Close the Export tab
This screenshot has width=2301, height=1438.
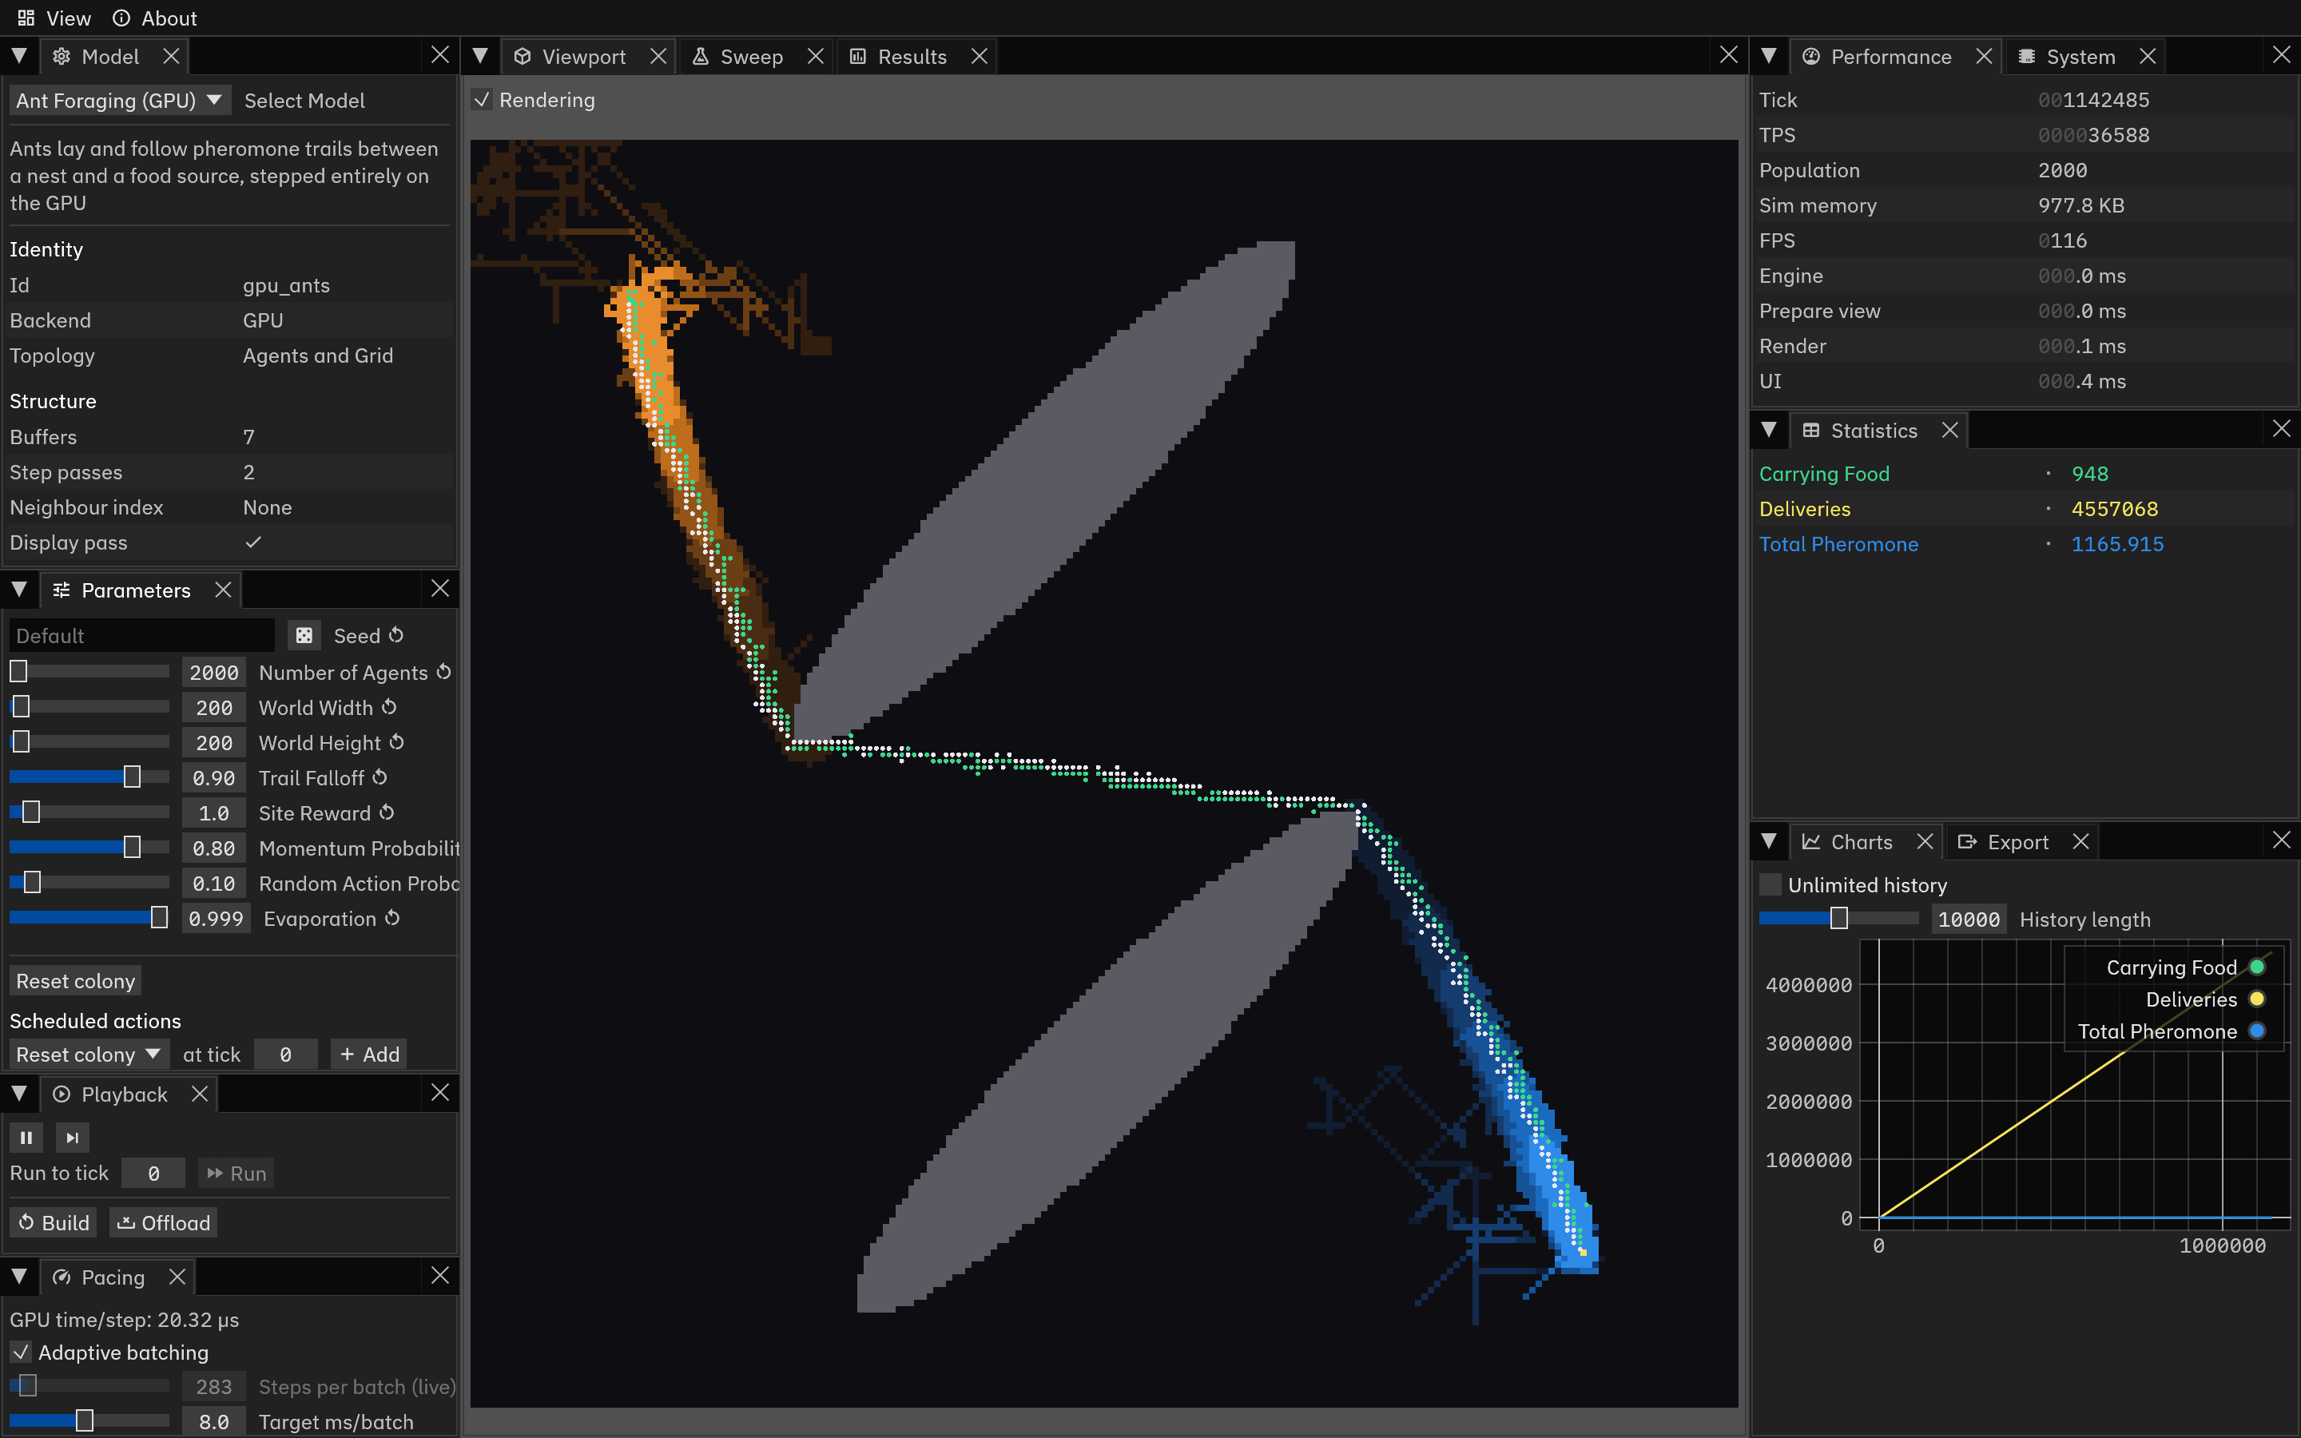tap(2080, 843)
